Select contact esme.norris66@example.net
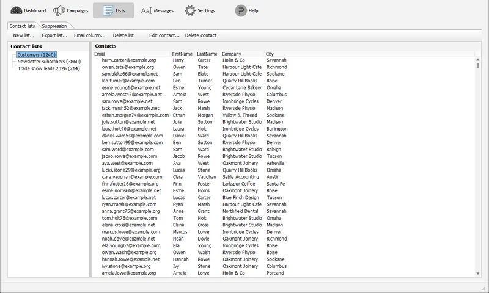Viewport: 489px width, 293px height. (131, 190)
